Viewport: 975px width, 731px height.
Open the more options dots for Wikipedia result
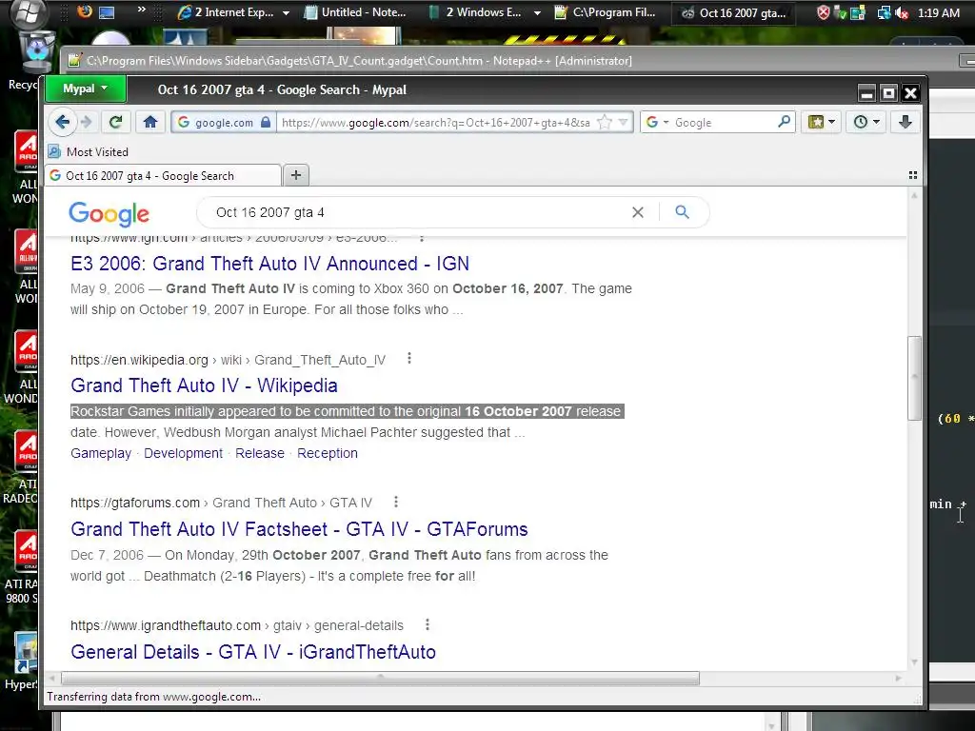(x=409, y=358)
